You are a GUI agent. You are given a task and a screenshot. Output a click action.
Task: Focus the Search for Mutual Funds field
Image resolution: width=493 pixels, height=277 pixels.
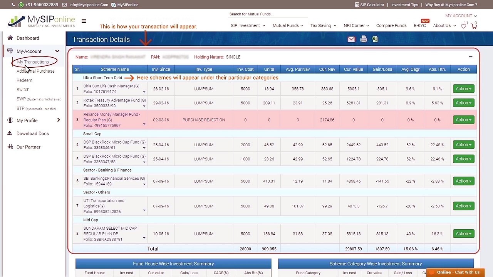click(268, 14)
